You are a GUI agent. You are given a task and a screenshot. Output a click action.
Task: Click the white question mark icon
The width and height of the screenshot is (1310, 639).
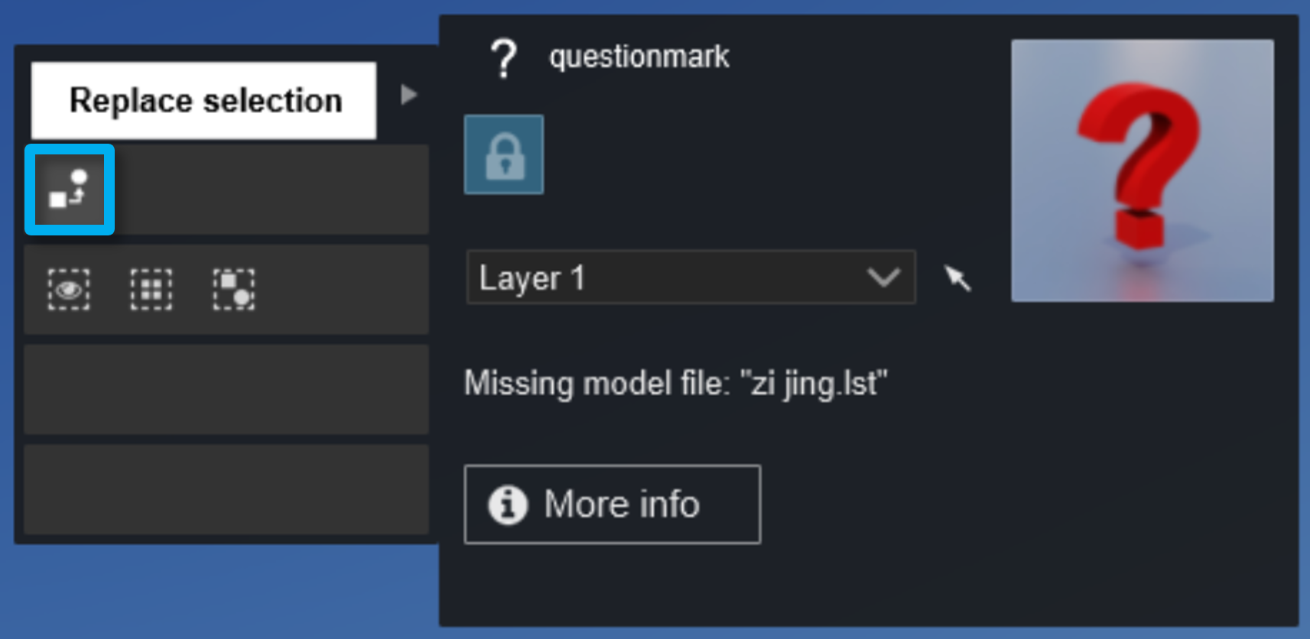pyautogui.click(x=503, y=59)
